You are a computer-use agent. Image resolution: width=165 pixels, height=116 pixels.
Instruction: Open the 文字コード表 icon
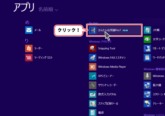(147, 39)
